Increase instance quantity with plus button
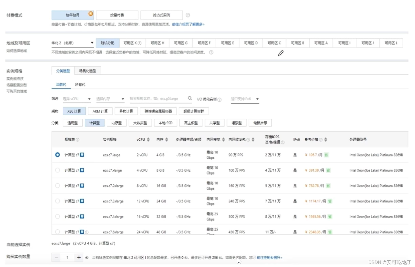This screenshot has height=267, width=415. click(79, 257)
